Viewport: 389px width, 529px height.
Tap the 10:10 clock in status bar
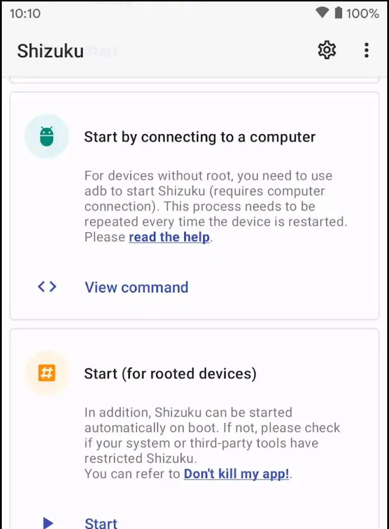(x=25, y=13)
